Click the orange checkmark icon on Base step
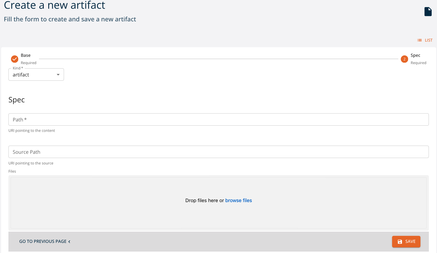437x253 pixels. pyautogui.click(x=15, y=59)
